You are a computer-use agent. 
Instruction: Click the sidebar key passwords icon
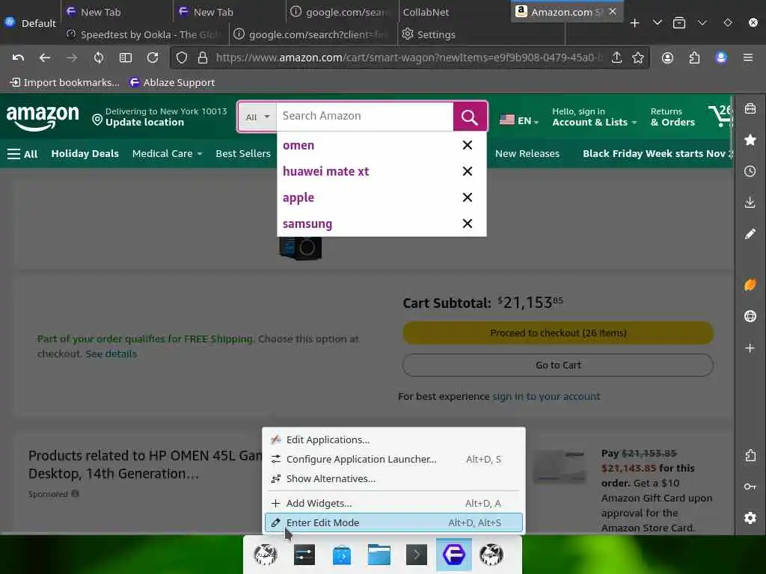pos(750,486)
